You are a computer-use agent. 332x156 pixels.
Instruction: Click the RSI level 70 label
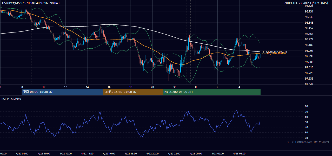(x=306, y=112)
